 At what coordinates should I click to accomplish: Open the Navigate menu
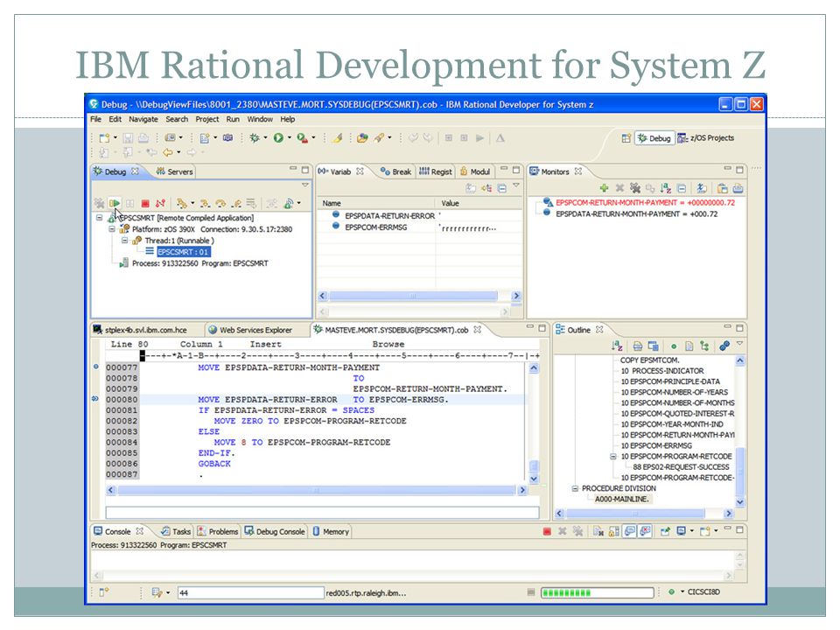coord(143,119)
